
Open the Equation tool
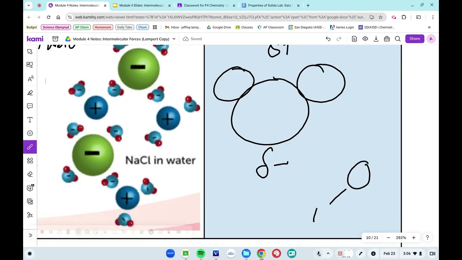tap(30, 133)
